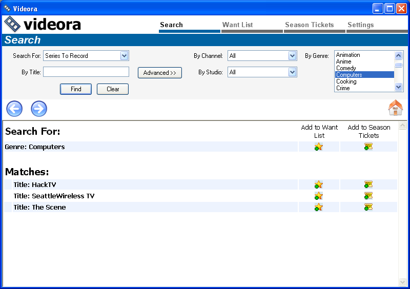410x289 pixels.
Task: Add HackTV to Season Tickets
Action: [x=368, y=184]
